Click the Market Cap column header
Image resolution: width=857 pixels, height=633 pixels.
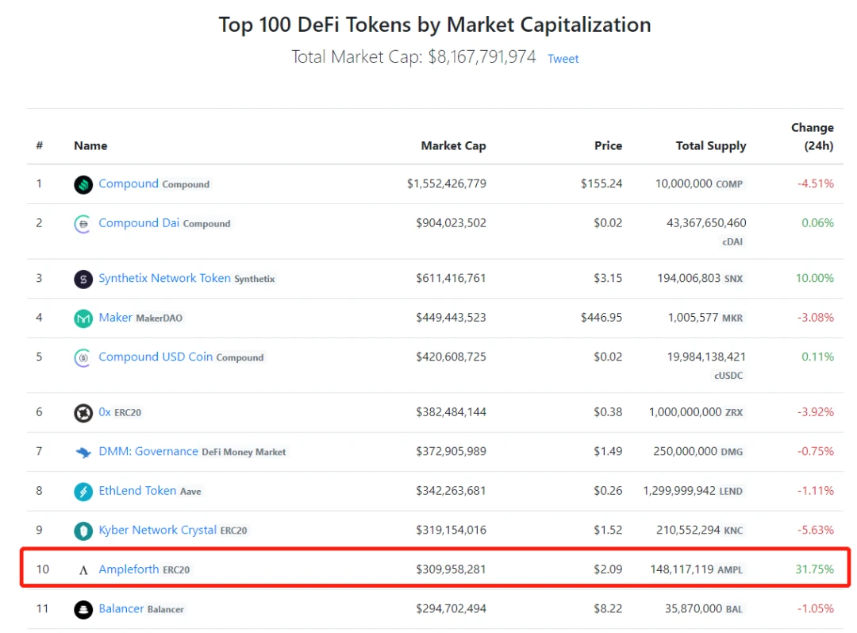[x=453, y=146]
